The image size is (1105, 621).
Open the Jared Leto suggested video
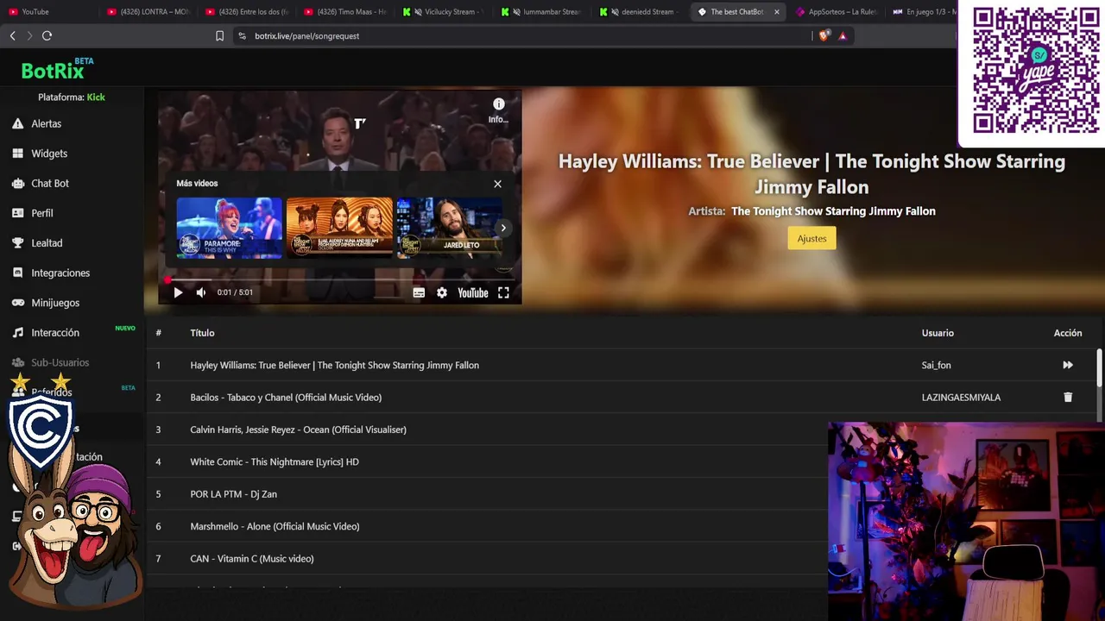449,228
